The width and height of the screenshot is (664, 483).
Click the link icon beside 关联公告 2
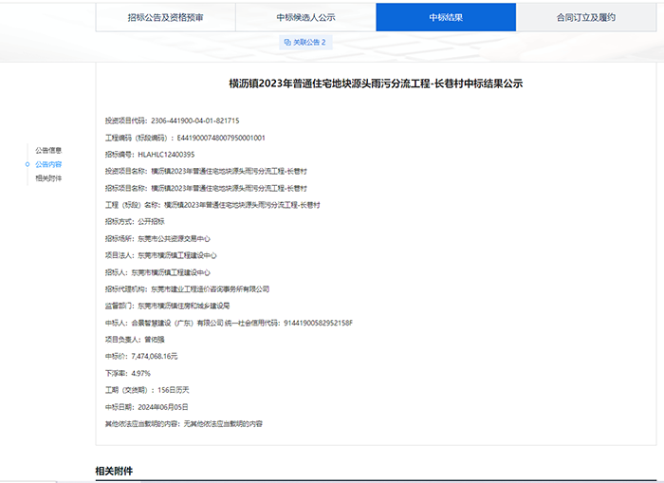point(288,43)
